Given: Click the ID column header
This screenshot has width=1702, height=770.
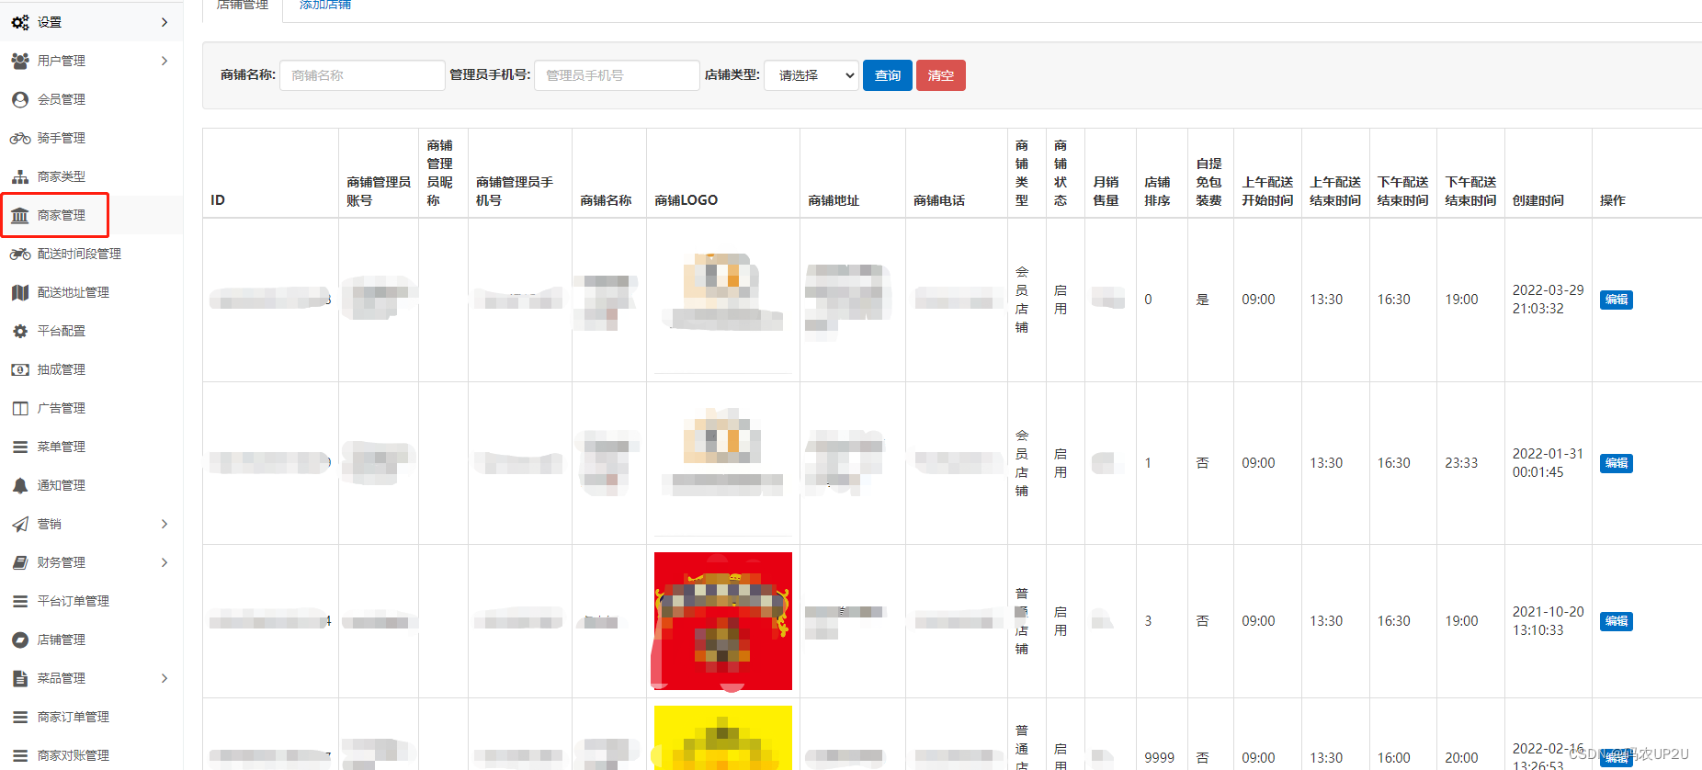Looking at the screenshot, I should (218, 200).
